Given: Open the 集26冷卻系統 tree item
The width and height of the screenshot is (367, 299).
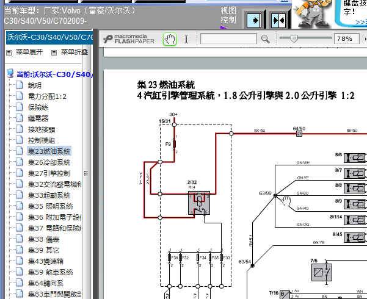Looking at the screenshot, I should click(49, 162).
